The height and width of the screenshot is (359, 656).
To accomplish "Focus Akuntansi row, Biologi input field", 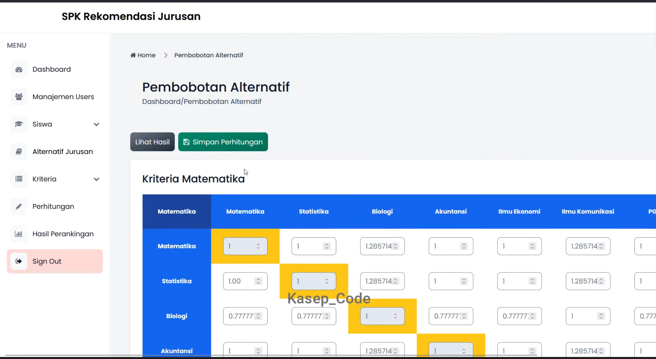I will pos(382,350).
